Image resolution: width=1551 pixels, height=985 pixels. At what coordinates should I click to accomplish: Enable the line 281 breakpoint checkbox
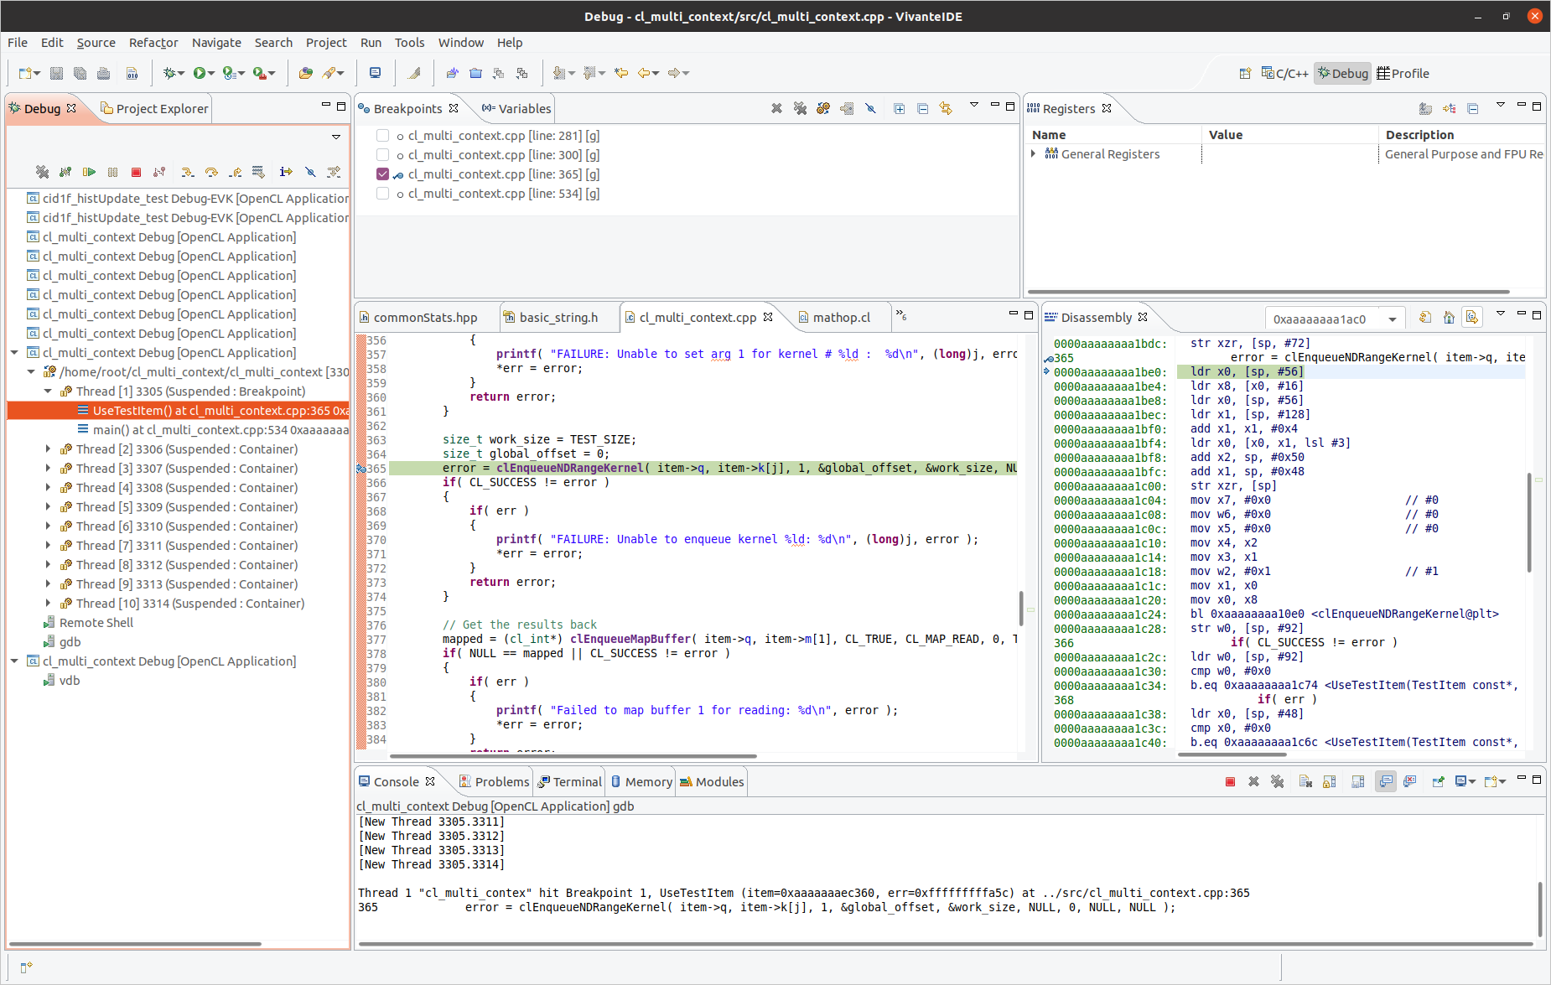pyautogui.click(x=383, y=136)
